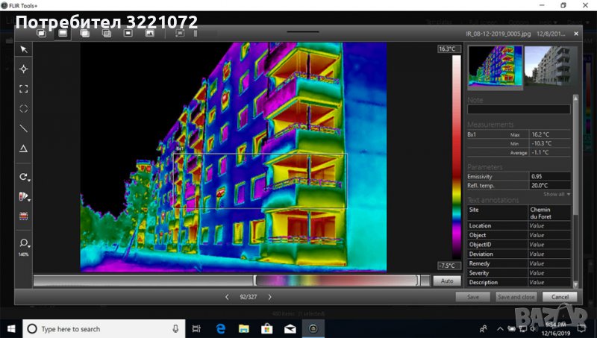
Task: Open the zoom magnifier dropdown
Action: point(25,243)
